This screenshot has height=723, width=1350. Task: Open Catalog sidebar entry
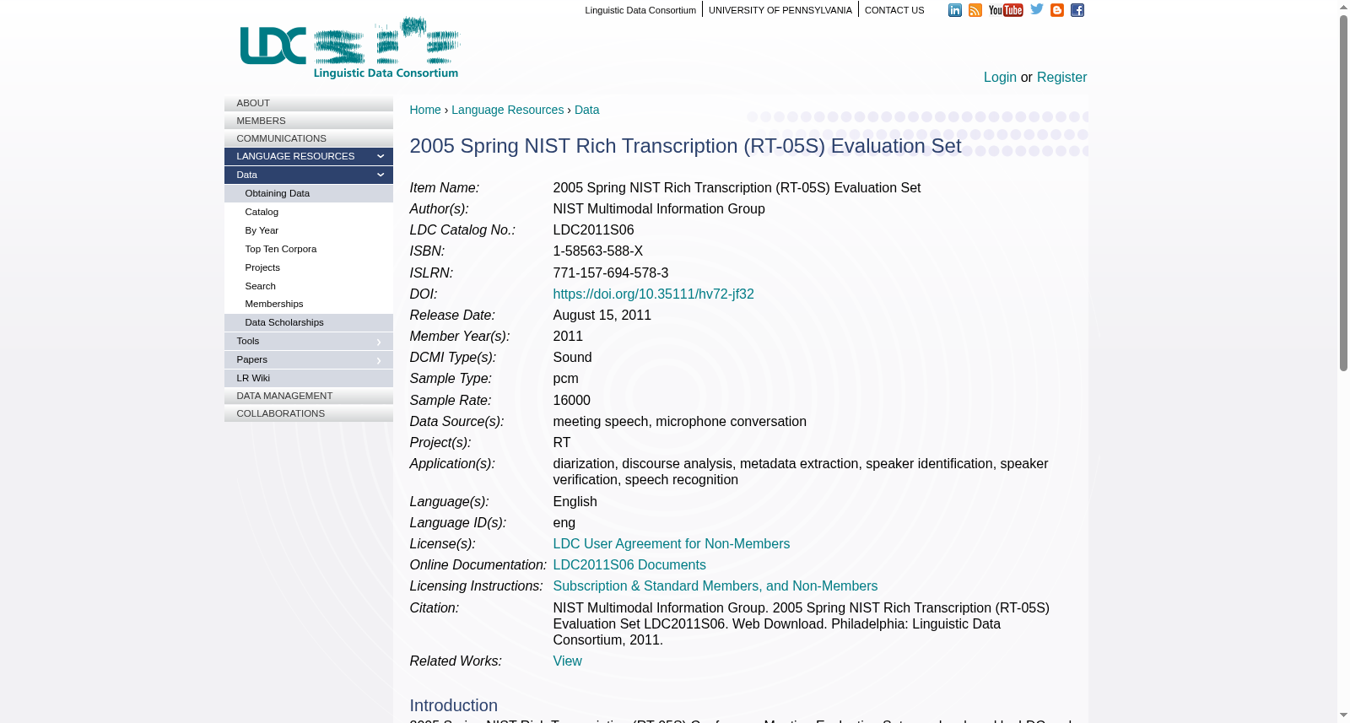click(309, 212)
